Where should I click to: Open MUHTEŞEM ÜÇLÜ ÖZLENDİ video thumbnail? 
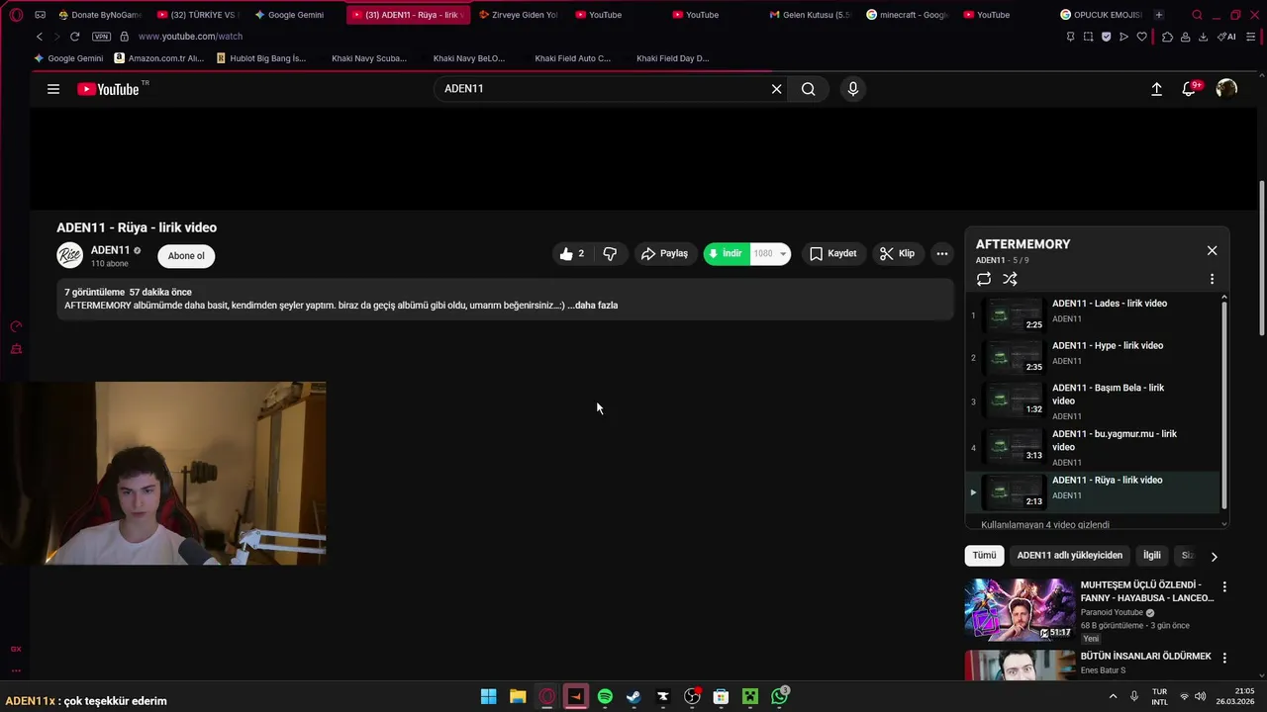click(x=1020, y=609)
